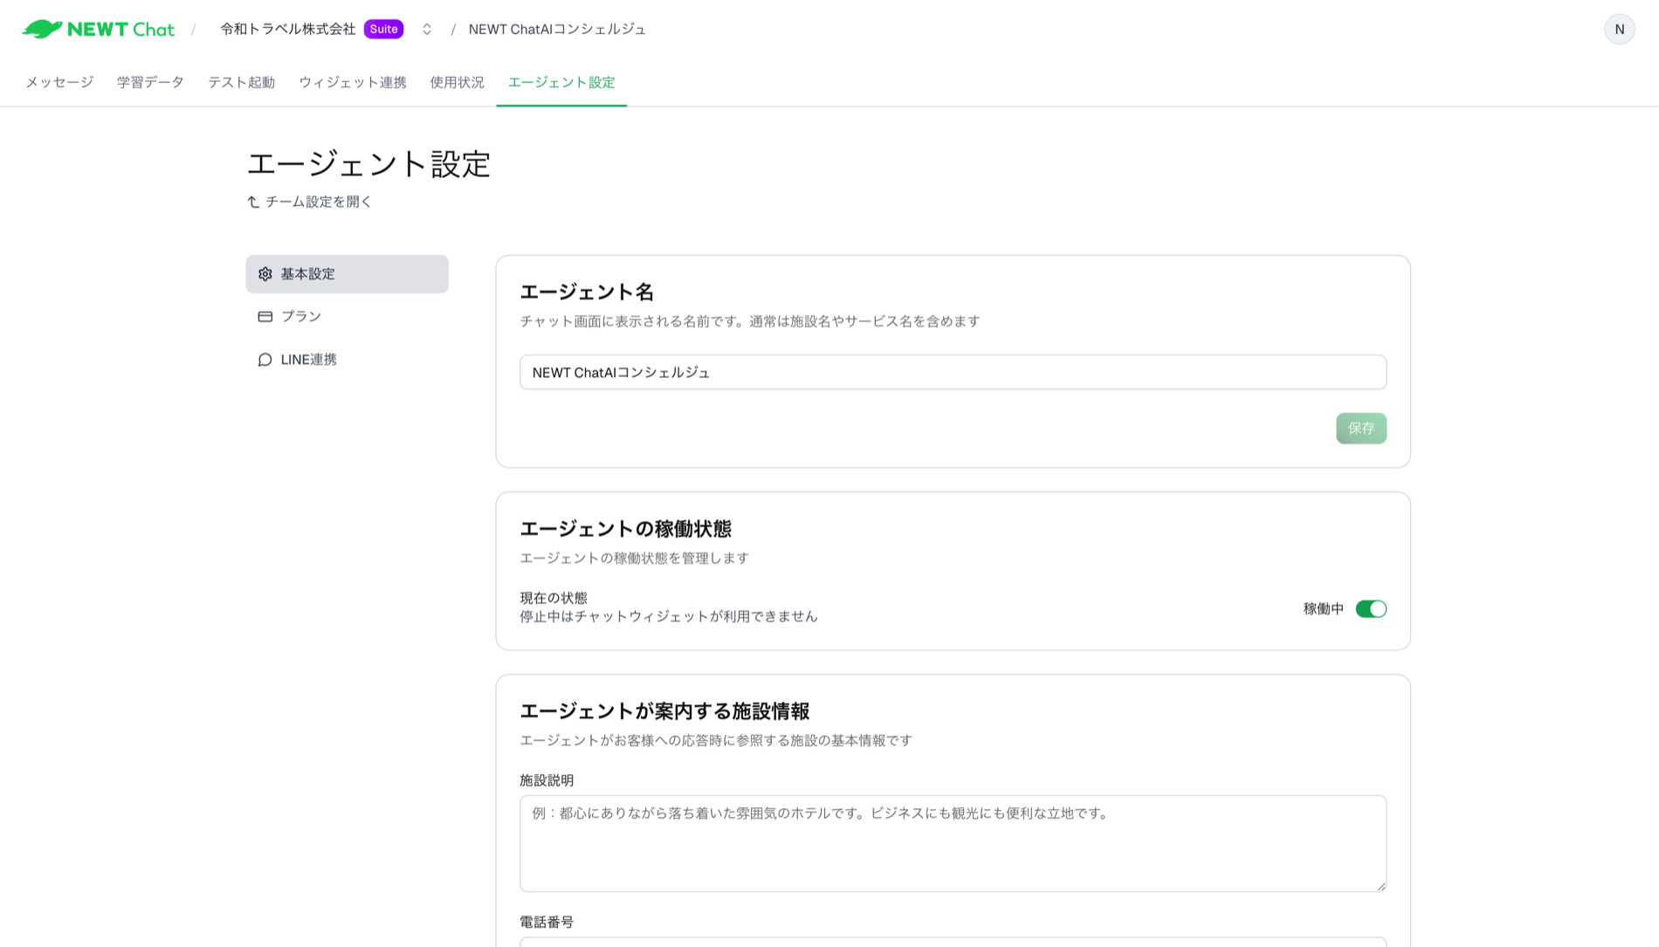Expand the プラン settings section
Screen dimensions: 1659x947
tap(300, 316)
